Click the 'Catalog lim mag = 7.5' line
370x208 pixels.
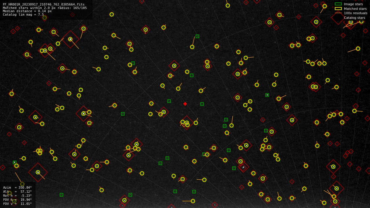pos(23,14)
